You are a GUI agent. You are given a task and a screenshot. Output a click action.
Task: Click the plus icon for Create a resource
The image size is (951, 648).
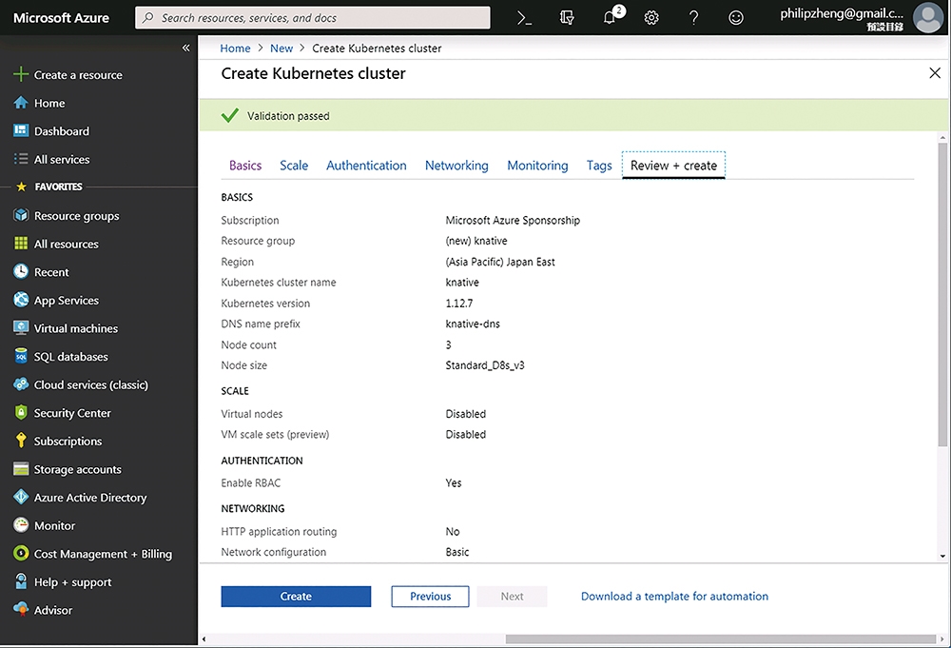[x=21, y=74]
